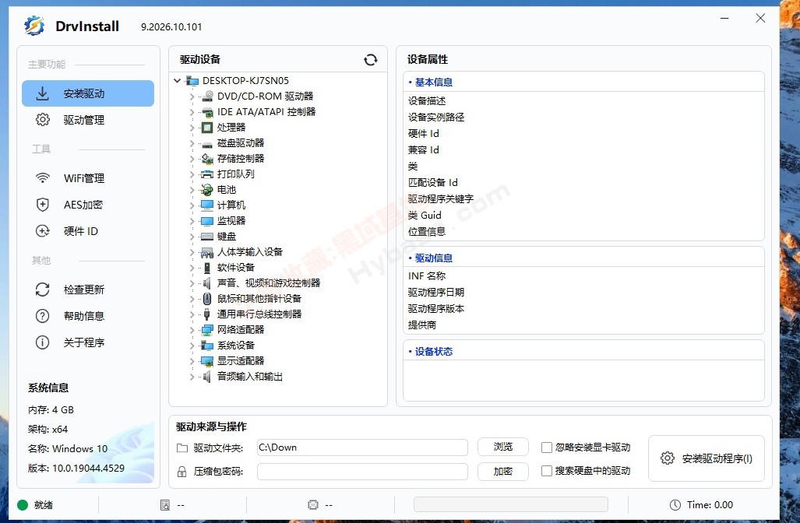Click the DVD/CD-ROM drive device icon
Image resolution: width=800 pixels, height=523 pixels.
point(207,96)
